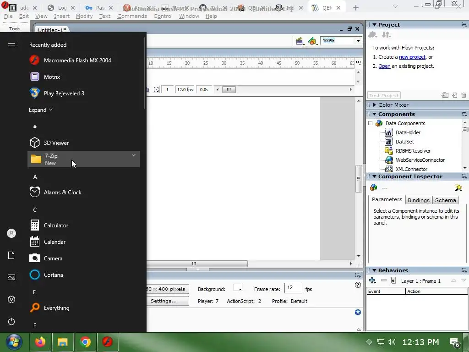Click the Power icon in Start sidebar

[11, 321]
